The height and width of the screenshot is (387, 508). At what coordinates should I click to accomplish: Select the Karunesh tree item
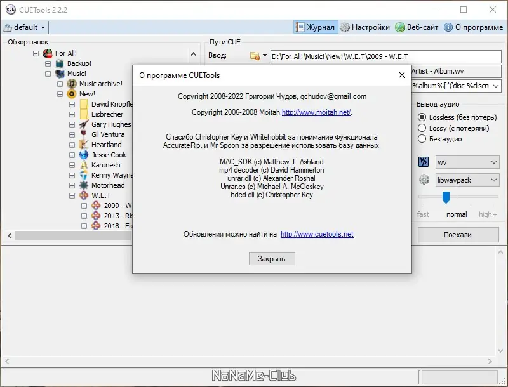pyautogui.click(x=105, y=165)
